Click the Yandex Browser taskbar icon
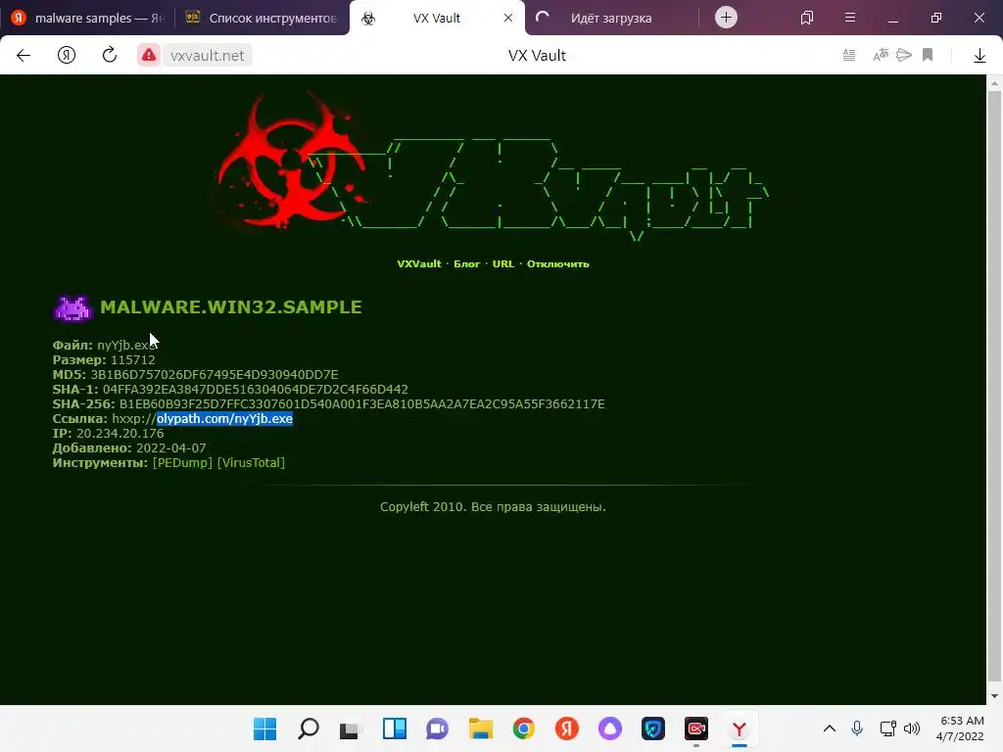Viewport: 1003px width, 752px height. (x=739, y=728)
